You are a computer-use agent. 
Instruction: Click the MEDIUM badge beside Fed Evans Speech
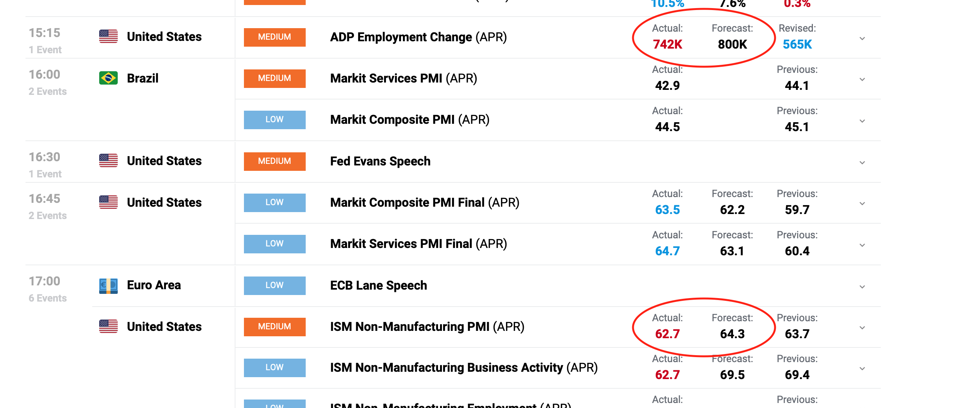coord(274,161)
